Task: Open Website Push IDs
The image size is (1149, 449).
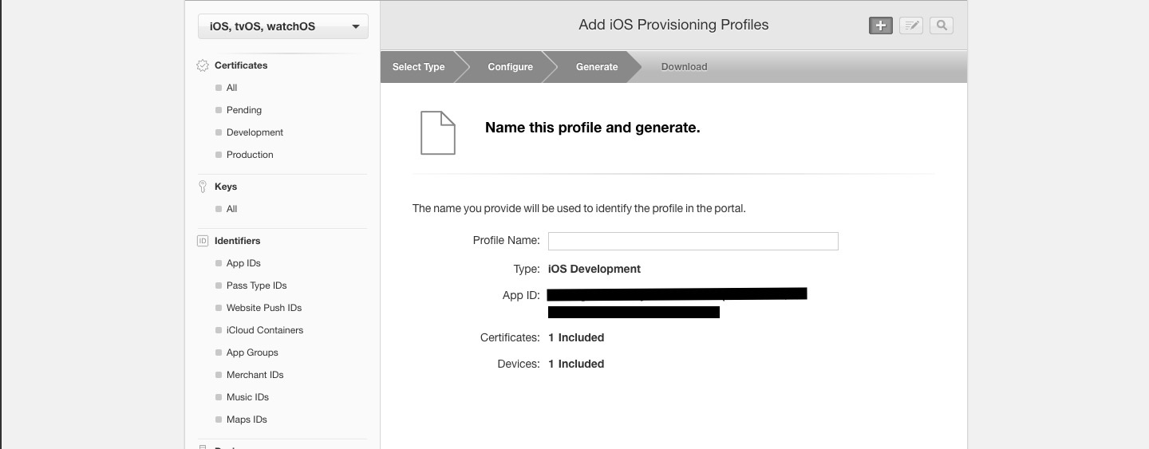Action: pyautogui.click(x=264, y=308)
